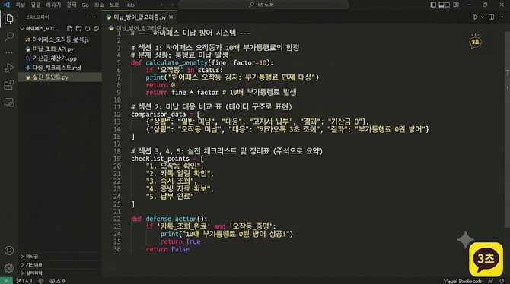The width and height of the screenshot is (510, 284).
Task: Open the dropdown arrow beside the run button
Action: (483, 17)
